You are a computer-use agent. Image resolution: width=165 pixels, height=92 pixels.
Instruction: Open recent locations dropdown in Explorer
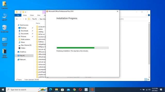pos(23,19)
